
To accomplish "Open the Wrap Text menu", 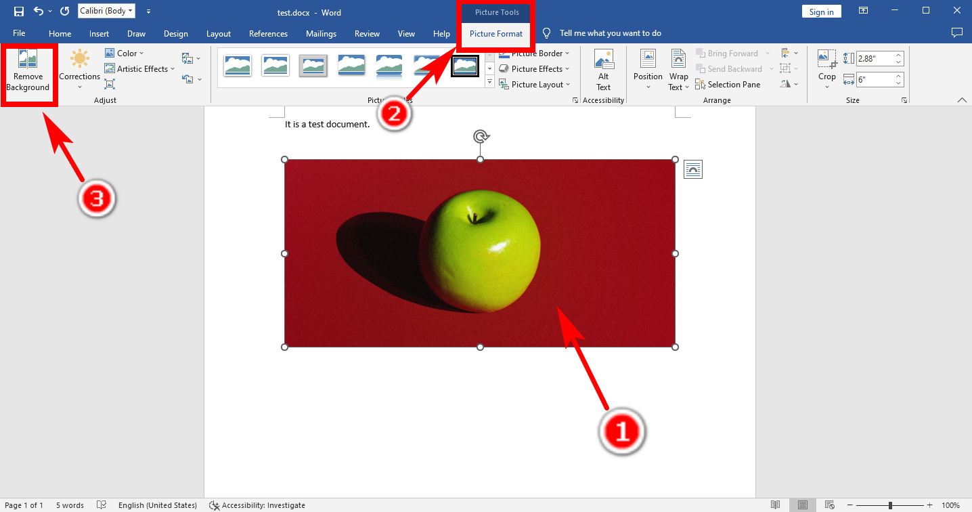I will point(679,70).
